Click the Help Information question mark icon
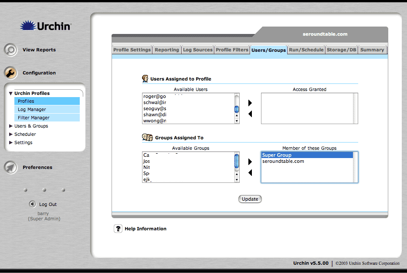This screenshot has width=407, height=273. pyautogui.click(x=118, y=229)
